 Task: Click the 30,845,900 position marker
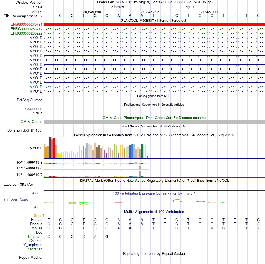click(209, 12)
